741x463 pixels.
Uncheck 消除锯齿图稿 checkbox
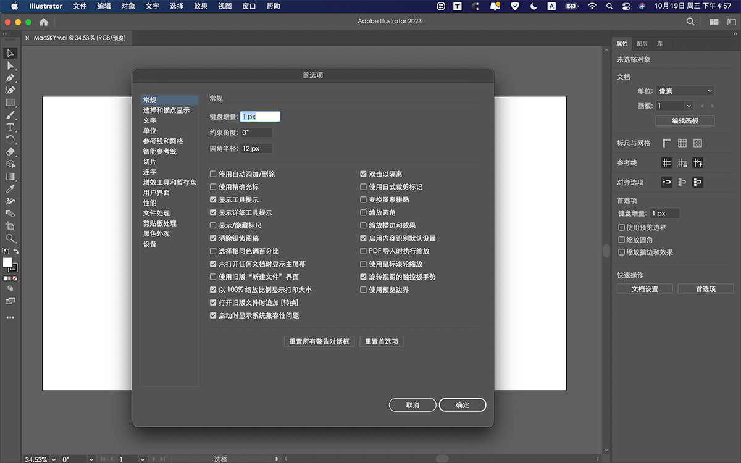(213, 238)
